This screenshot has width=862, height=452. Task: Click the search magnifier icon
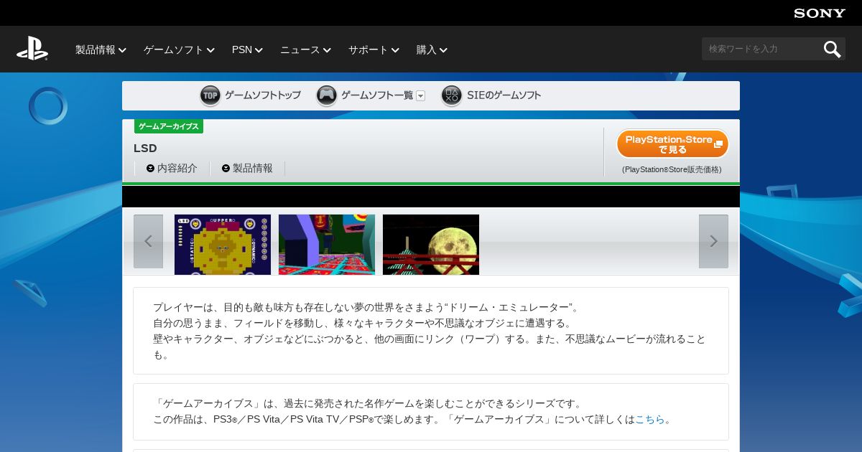click(832, 49)
